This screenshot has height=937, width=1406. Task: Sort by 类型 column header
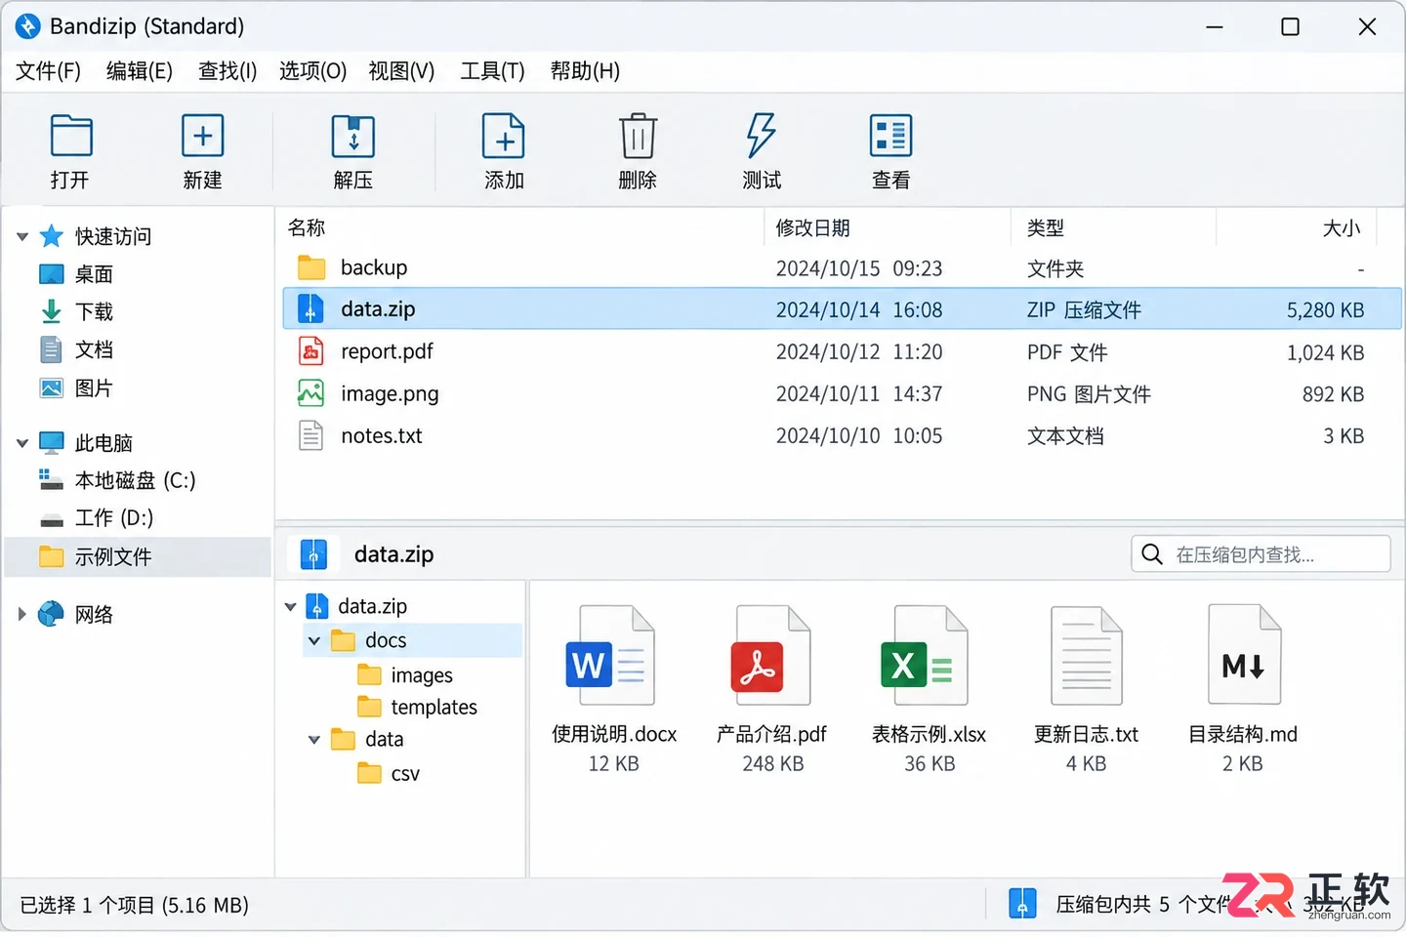(x=1045, y=228)
